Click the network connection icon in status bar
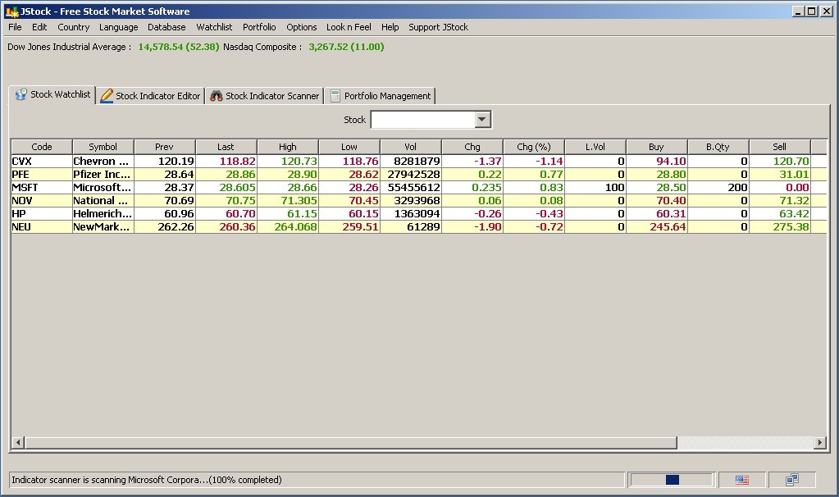The height and width of the screenshot is (497, 839). [792, 479]
